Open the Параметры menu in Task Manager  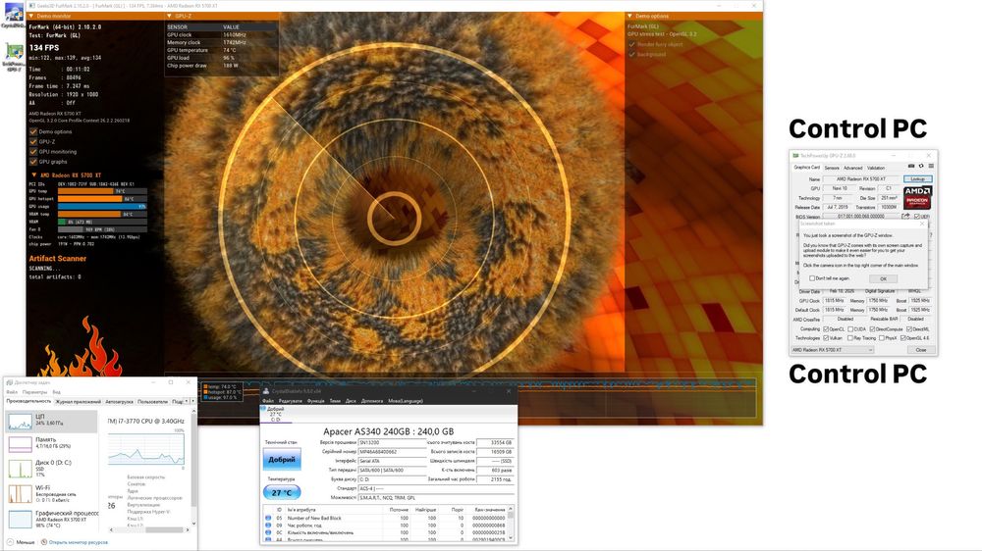[34, 392]
